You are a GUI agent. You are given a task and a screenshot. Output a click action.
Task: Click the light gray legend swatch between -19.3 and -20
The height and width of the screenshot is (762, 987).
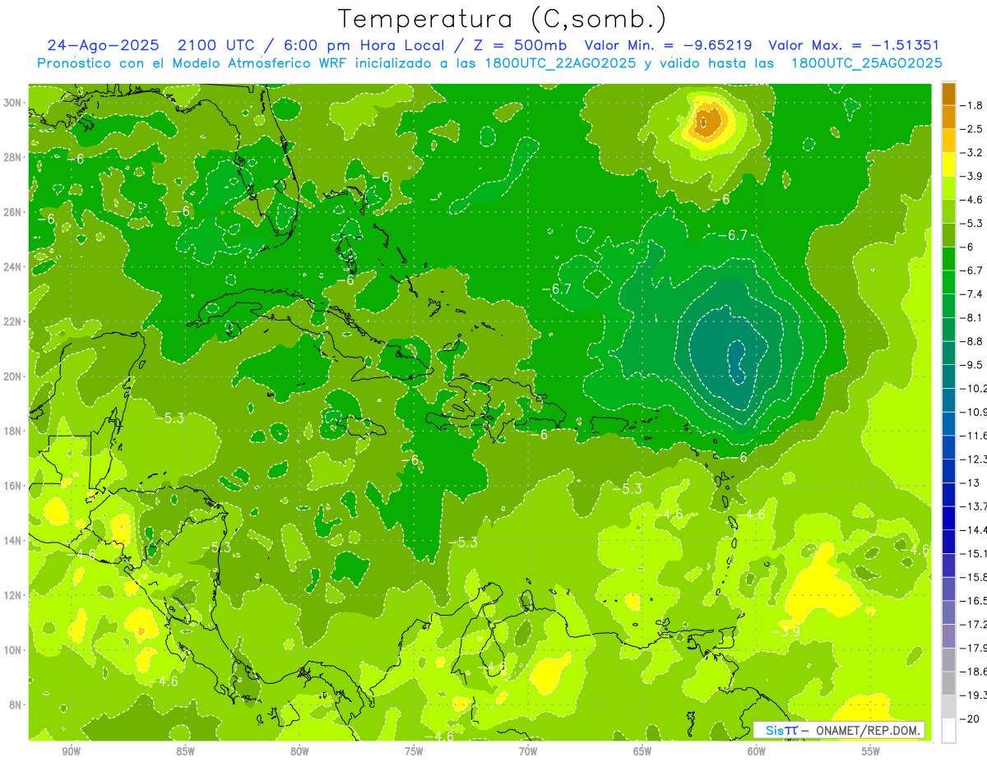click(x=948, y=707)
